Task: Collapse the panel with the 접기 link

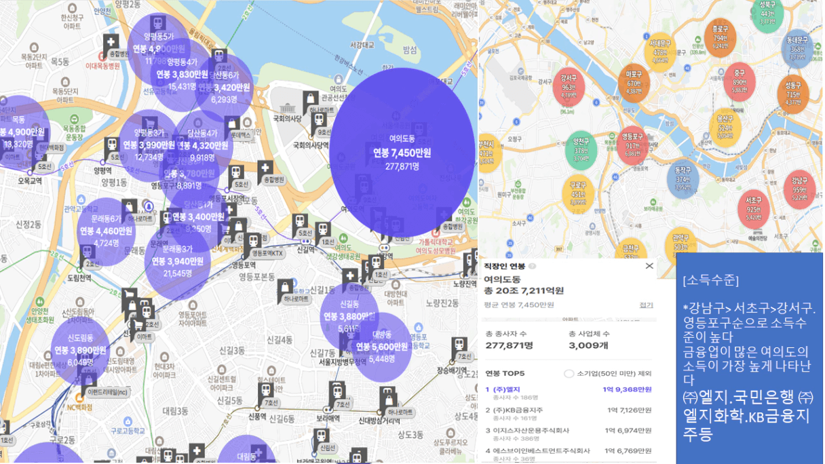Action: [x=646, y=305]
